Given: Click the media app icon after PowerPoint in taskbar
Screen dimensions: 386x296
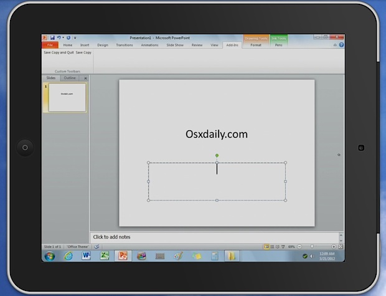Looking at the screenshot, I should 141,256.
